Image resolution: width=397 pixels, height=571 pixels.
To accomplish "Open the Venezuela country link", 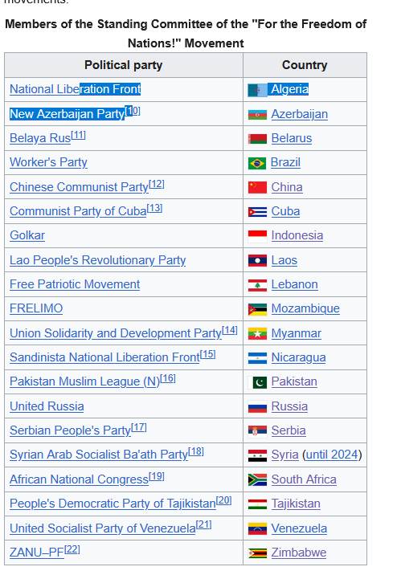I will pyautogui.click(x=299, y=528).
